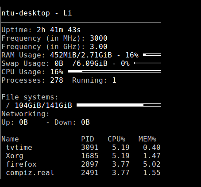Click the Processes count 278
The width and height of the screenshot is (201, 187).
coord(57,80)
